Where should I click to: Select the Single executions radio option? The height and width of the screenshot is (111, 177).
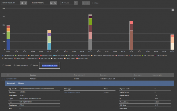click(14, 65)
